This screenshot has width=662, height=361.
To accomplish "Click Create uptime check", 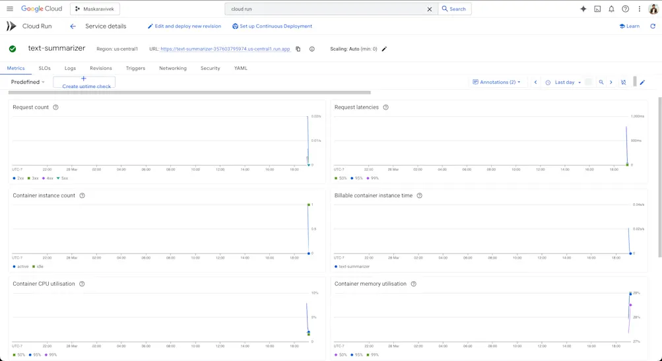I will click(84, 82).
